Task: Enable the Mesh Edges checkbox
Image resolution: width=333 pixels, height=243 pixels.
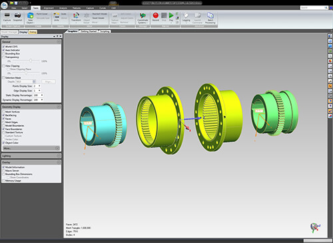Action: click(x=3, y=122)
